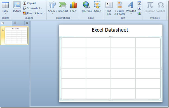Select the Text Box tool

point(109,9)
